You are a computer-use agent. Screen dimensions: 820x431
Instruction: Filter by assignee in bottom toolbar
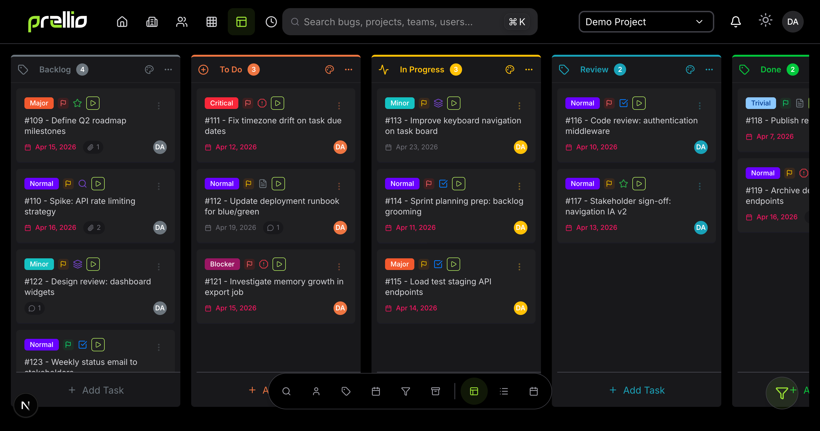pyautogui.click(x=316, y=391)
